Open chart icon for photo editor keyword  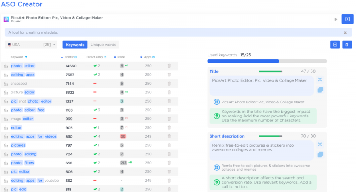(x=6, y=66)
